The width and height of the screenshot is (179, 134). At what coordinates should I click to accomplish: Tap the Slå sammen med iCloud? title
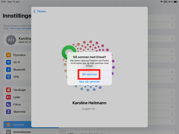89,57
